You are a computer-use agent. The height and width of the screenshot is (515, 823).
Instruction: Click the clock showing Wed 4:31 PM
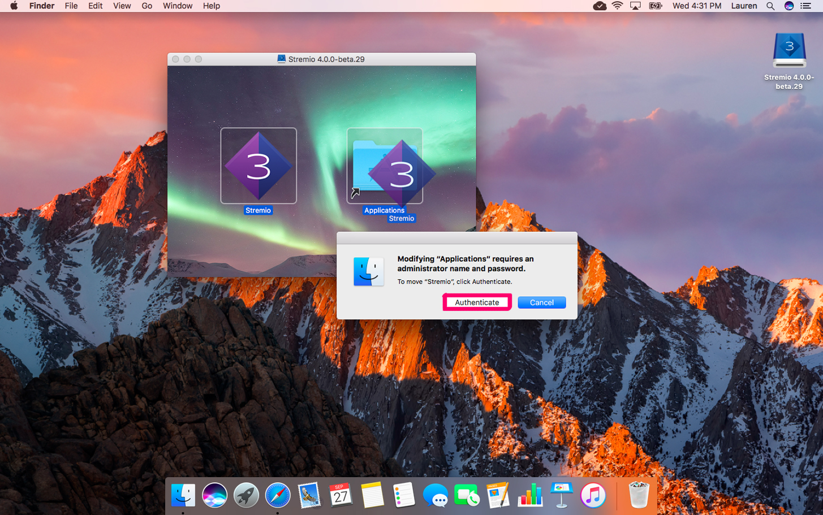[x=697, y=6]
